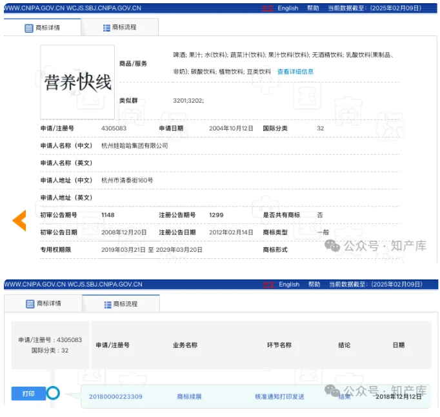Screen dimensions: 440x417
Task: Open the 营养快线 trademark image
Action: click(77, 82)
